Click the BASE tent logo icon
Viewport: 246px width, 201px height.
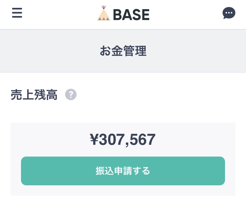[104, 14]
